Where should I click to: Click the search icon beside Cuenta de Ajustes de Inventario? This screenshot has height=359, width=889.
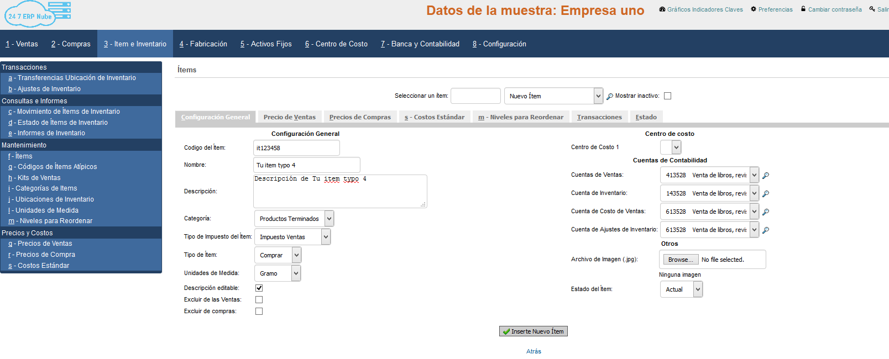pyautogui.click(x=766, y=230)
